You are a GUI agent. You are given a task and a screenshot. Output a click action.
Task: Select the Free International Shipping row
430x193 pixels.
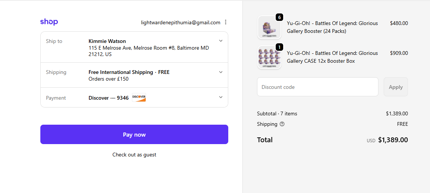(134, 75)
